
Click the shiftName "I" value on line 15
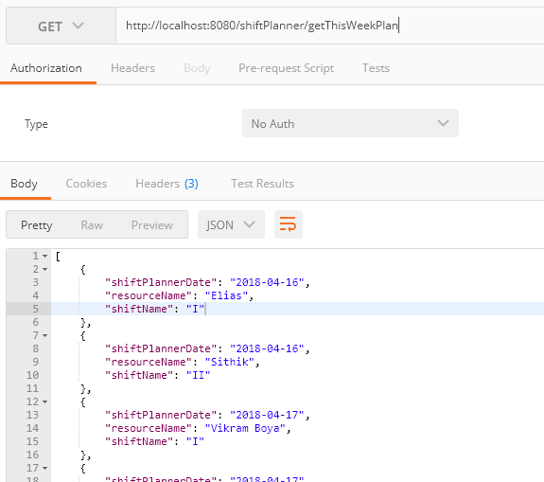point(195,441)
